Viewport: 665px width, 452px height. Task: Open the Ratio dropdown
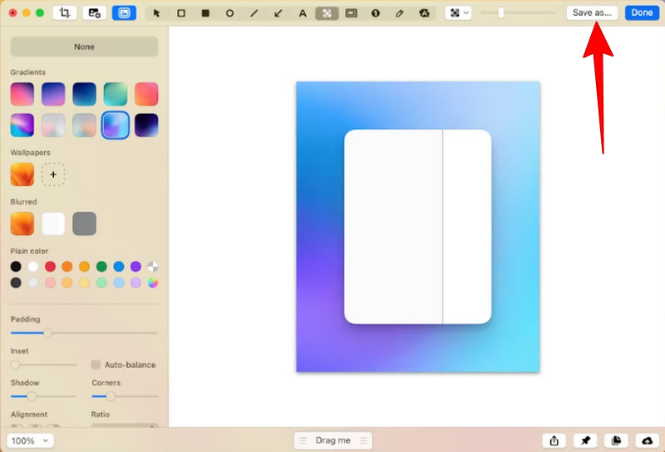(125, 426)
